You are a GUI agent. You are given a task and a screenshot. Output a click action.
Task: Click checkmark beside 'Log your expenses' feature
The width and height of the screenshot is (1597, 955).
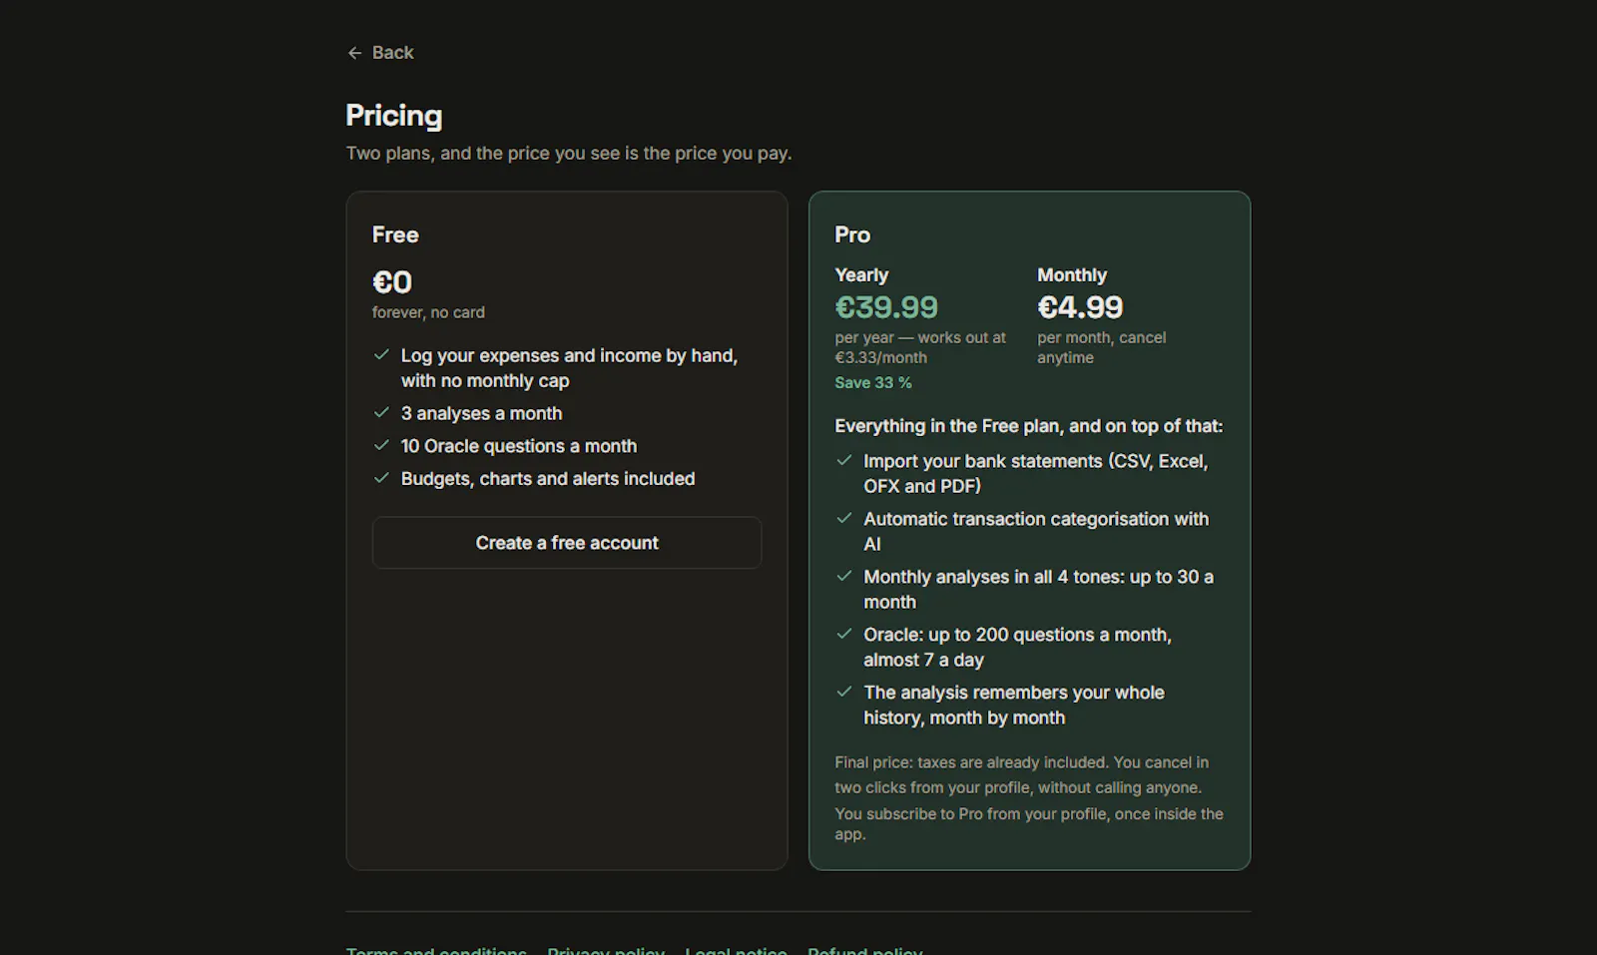[x=381, y=354]
